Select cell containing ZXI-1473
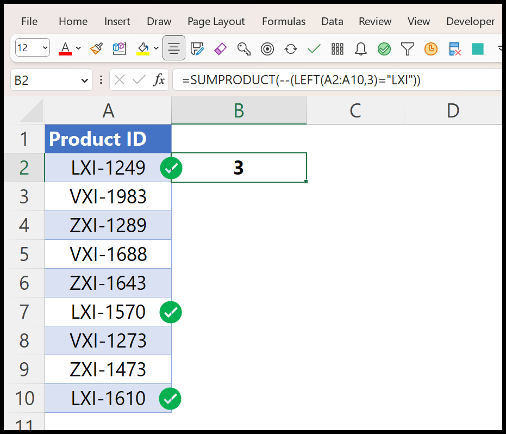 pyautogui.click(x=108, y=369)
